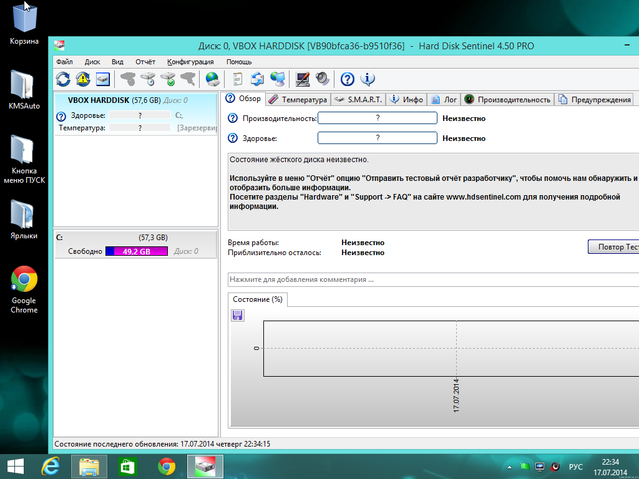Switch to the Обзор tab
The width and height of the screenshot is (639, 479).
tap(244, 99)
